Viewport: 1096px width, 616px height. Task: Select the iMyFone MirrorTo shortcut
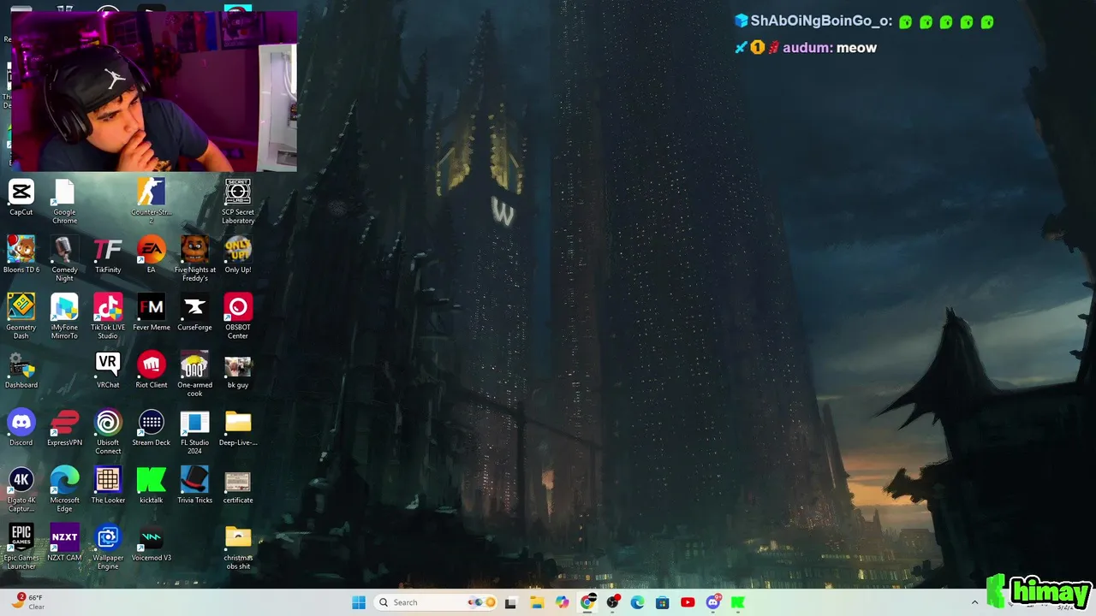point(64,317)
